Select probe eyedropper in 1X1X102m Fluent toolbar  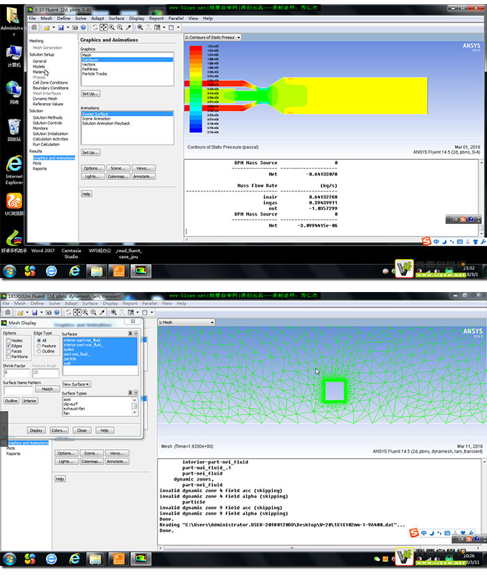coord(102,312)
